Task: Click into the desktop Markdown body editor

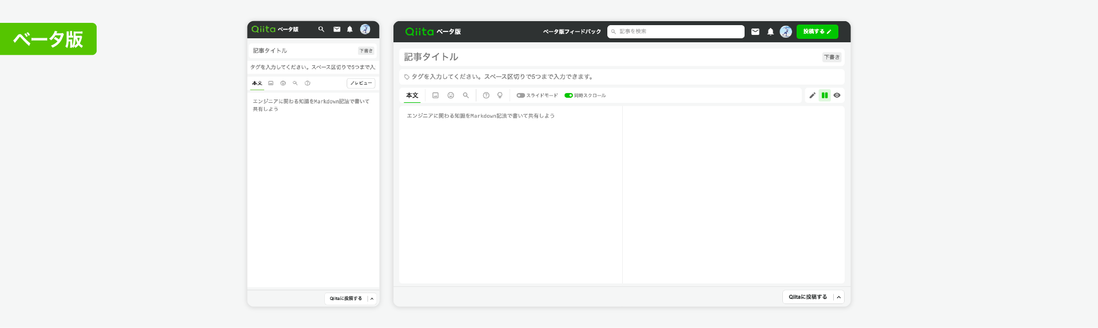Action: [x=511, y=194]
